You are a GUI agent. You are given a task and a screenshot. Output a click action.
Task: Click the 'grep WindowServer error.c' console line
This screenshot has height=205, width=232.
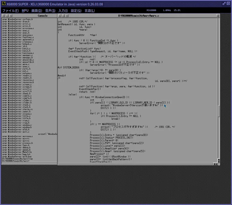[x=16, y=24]
